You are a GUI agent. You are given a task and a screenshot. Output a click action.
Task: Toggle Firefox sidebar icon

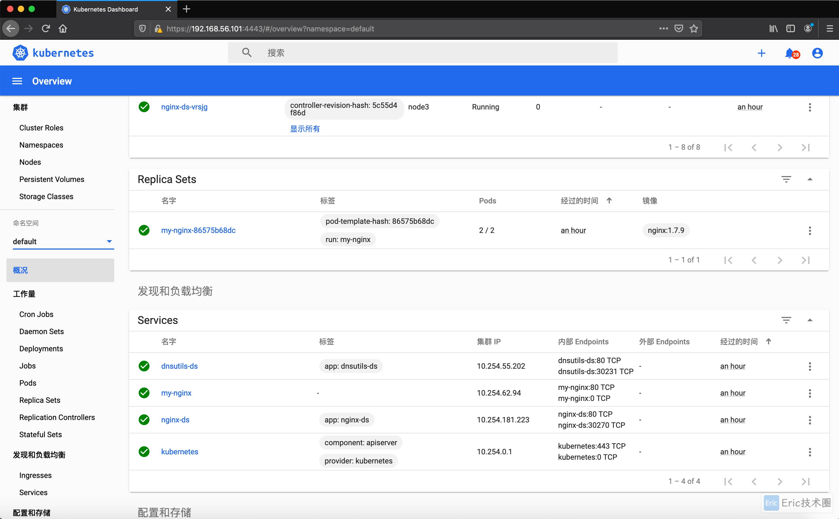(790, 28)
